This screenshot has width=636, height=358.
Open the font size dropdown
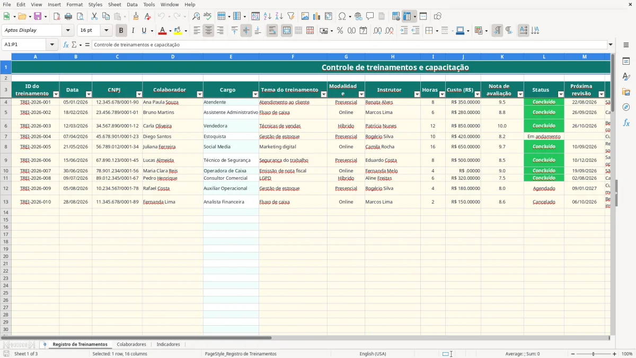(106, 31)
